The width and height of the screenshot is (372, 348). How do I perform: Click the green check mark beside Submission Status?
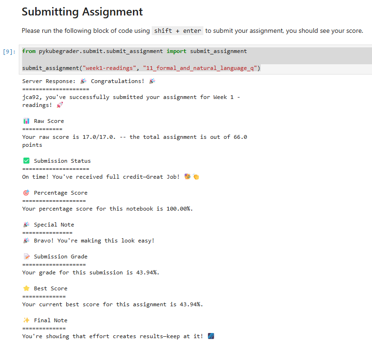(26, 161)
